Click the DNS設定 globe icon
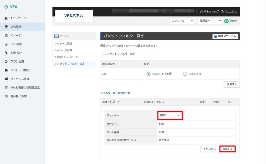This screenshot has width=266, height=164. (6, 44)
